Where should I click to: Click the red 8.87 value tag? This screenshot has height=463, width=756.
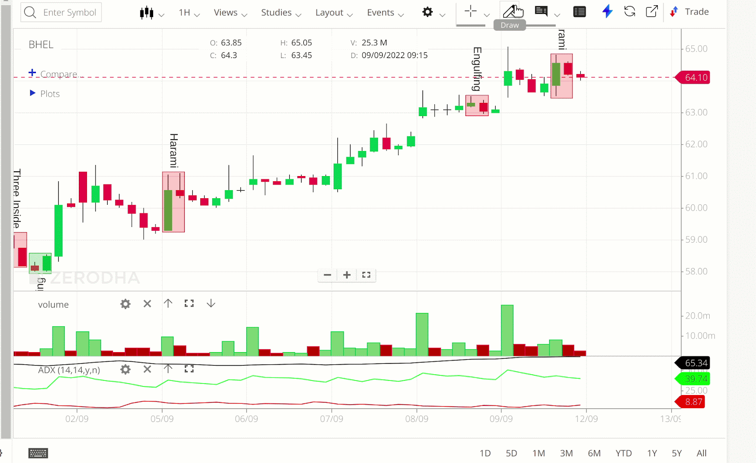(690, 402)
